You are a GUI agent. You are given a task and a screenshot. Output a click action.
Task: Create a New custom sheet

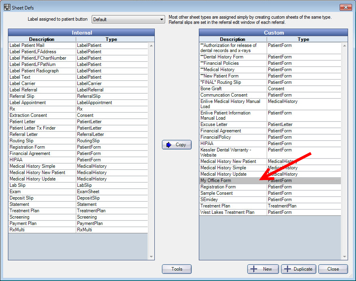click(263, 269)
